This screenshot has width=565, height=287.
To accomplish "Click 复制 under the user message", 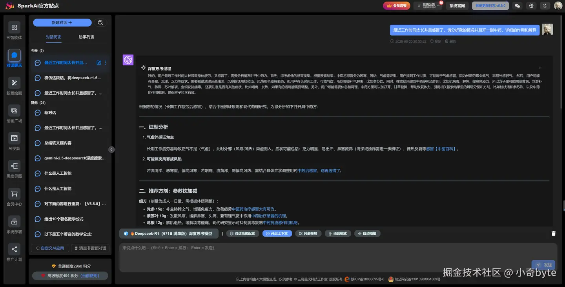I will 436,41.
